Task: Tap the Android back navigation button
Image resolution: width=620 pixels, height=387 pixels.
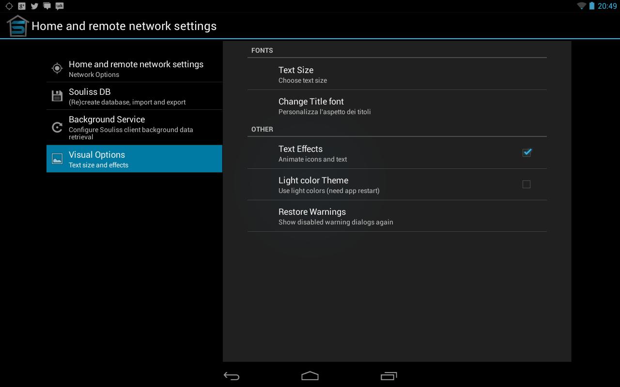Action: [232, 376]
